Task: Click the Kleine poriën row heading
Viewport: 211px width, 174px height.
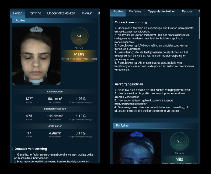Action: click(x=55, y=92)
